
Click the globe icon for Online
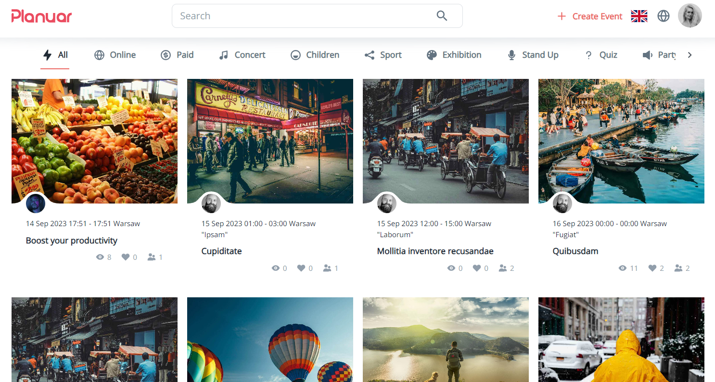coord(99,55)
